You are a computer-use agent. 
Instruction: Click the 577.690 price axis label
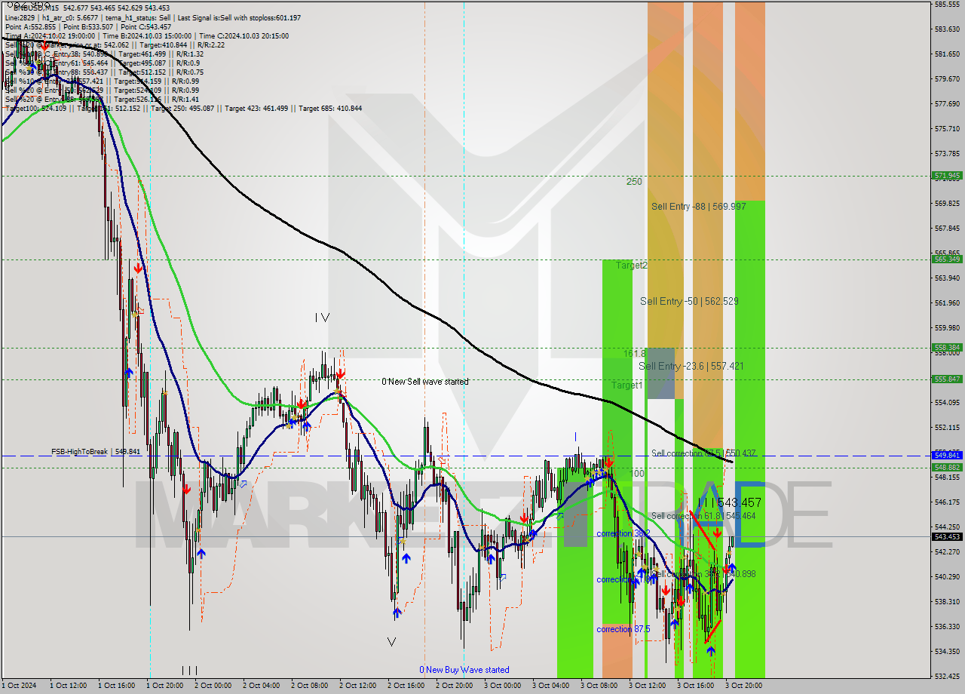tap(948, 103)
